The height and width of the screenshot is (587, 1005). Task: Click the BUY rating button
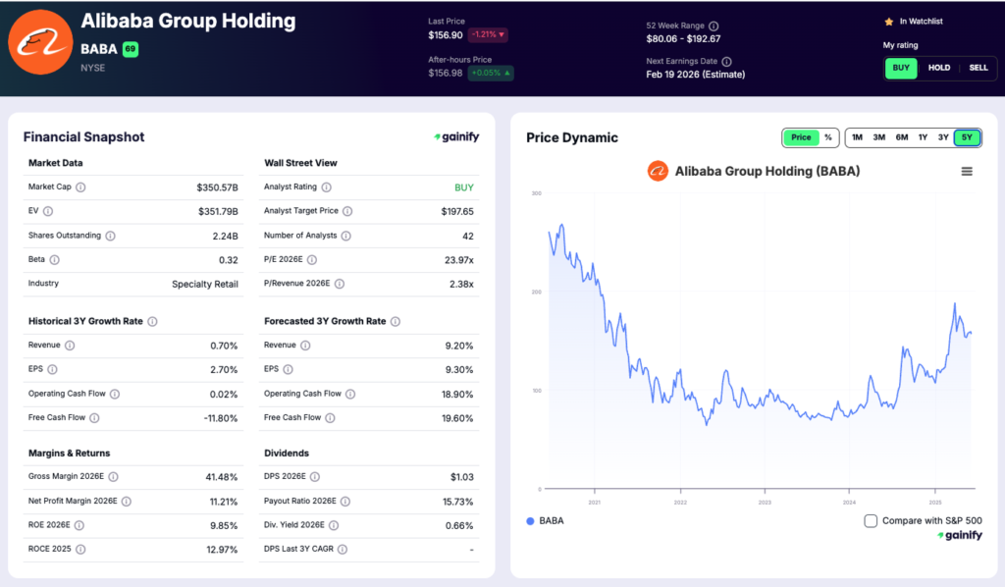[x=900, y=68]
